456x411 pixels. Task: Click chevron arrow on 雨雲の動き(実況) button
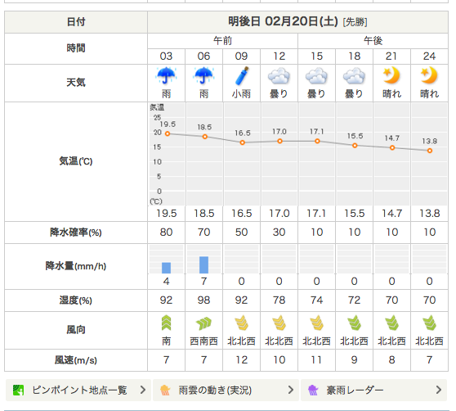(x=291, y=390)
